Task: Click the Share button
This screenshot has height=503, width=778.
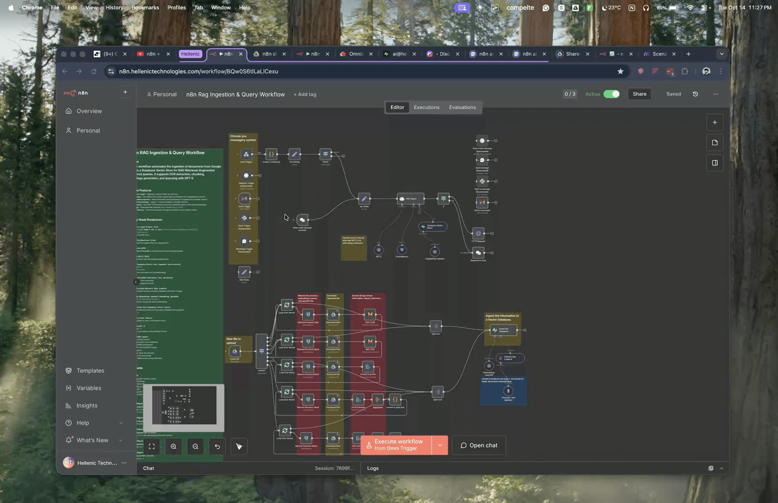Action: 639,94
